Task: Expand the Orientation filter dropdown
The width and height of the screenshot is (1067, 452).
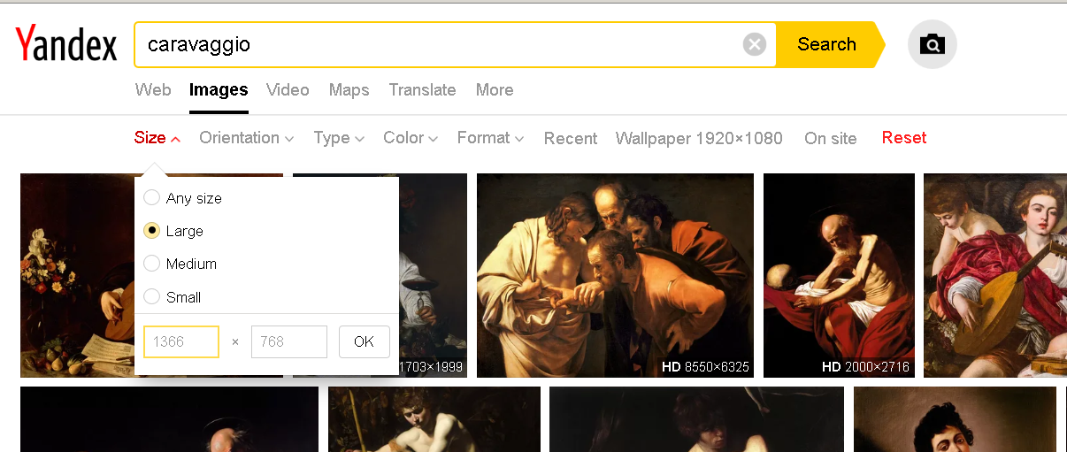Action: [246, 138]
